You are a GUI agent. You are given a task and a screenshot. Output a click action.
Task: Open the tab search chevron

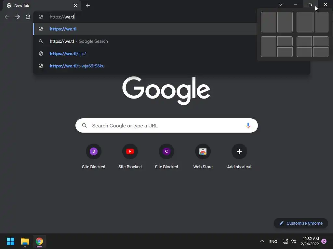pyautogui.click(x=281, y=5)
